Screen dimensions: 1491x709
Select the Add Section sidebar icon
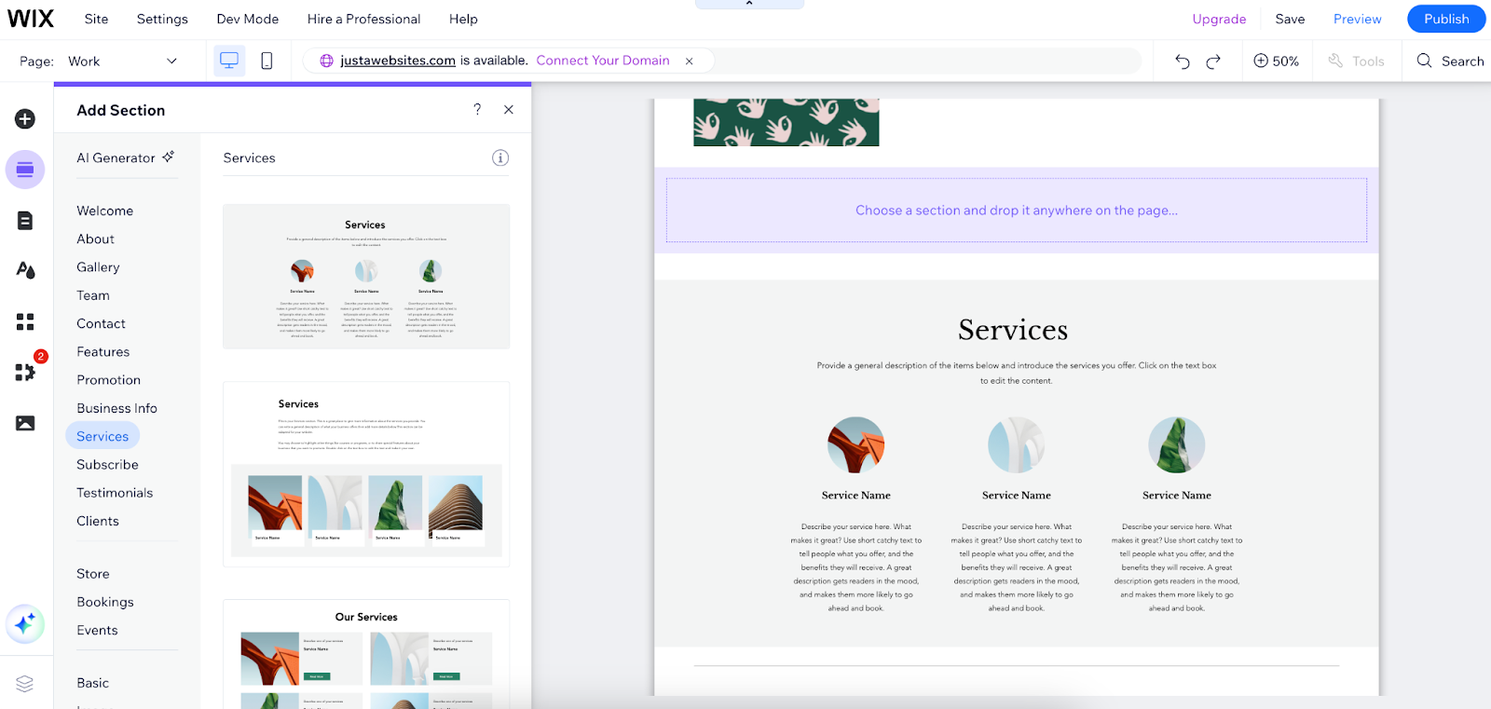point(25,170)
